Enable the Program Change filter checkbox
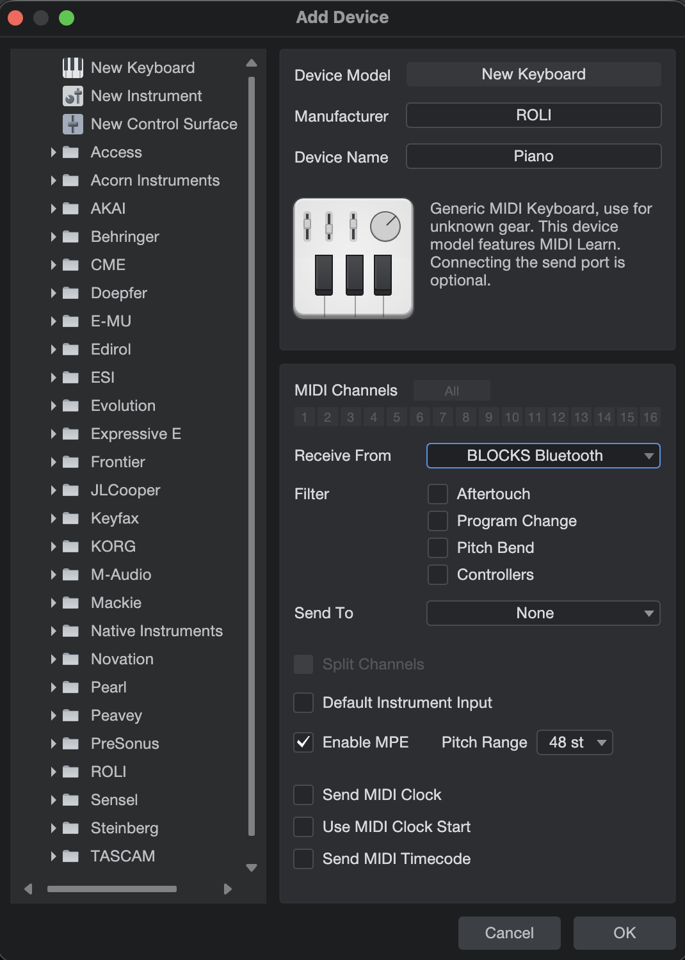The width and height of the screenshot is (685, 960). tap(438, 521)
